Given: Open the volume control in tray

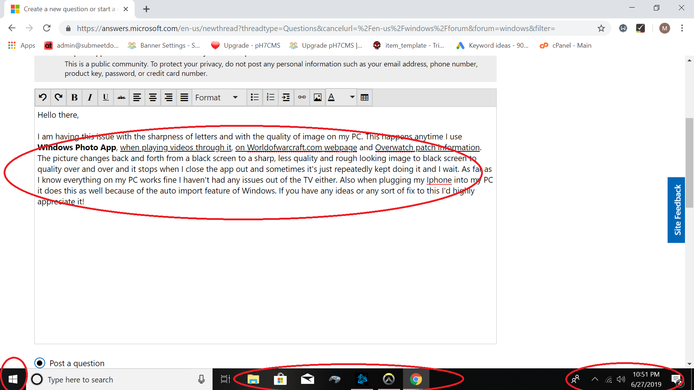Looking at the screenshot, I should point(621,379).
